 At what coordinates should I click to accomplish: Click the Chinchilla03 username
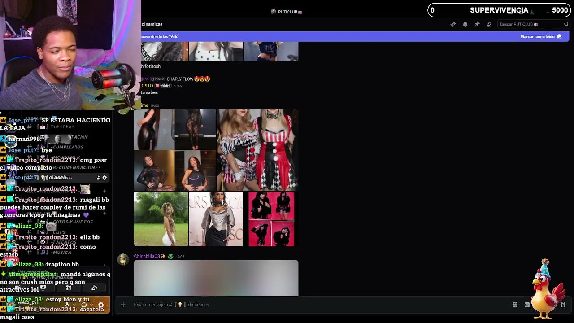(147, 256)
